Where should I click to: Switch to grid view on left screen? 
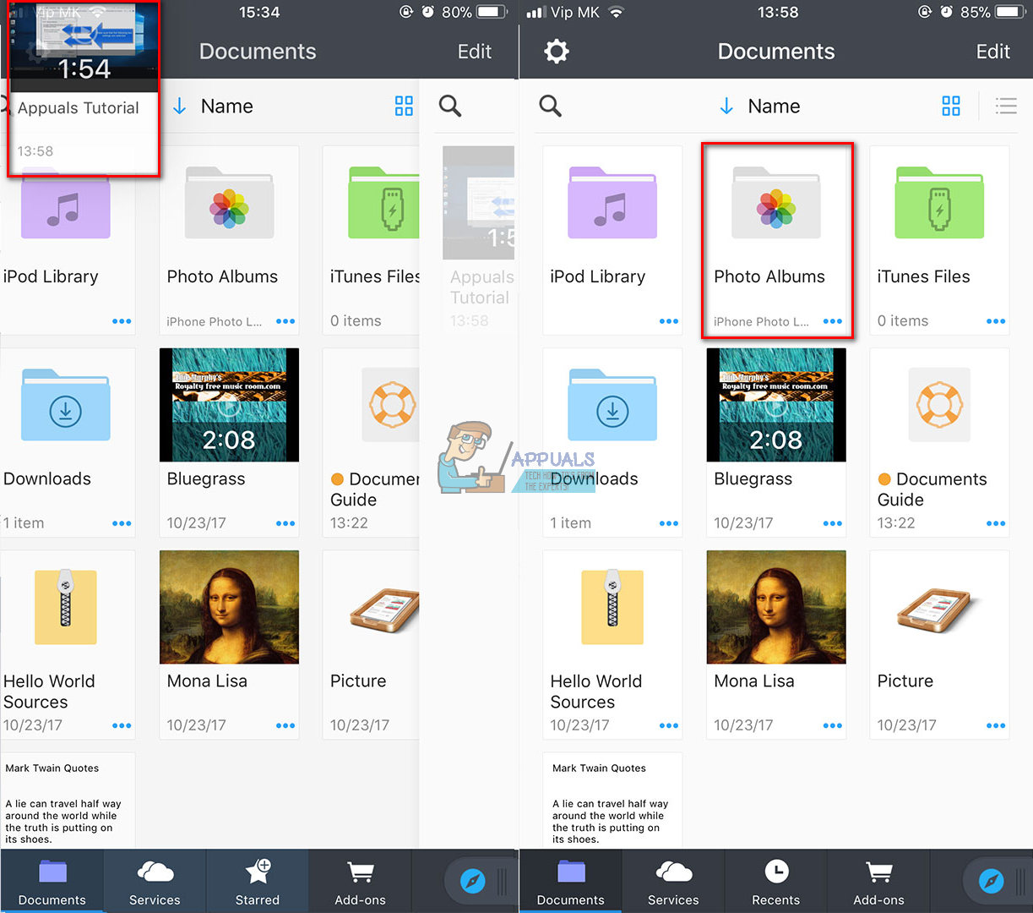(x=404, y=106)
